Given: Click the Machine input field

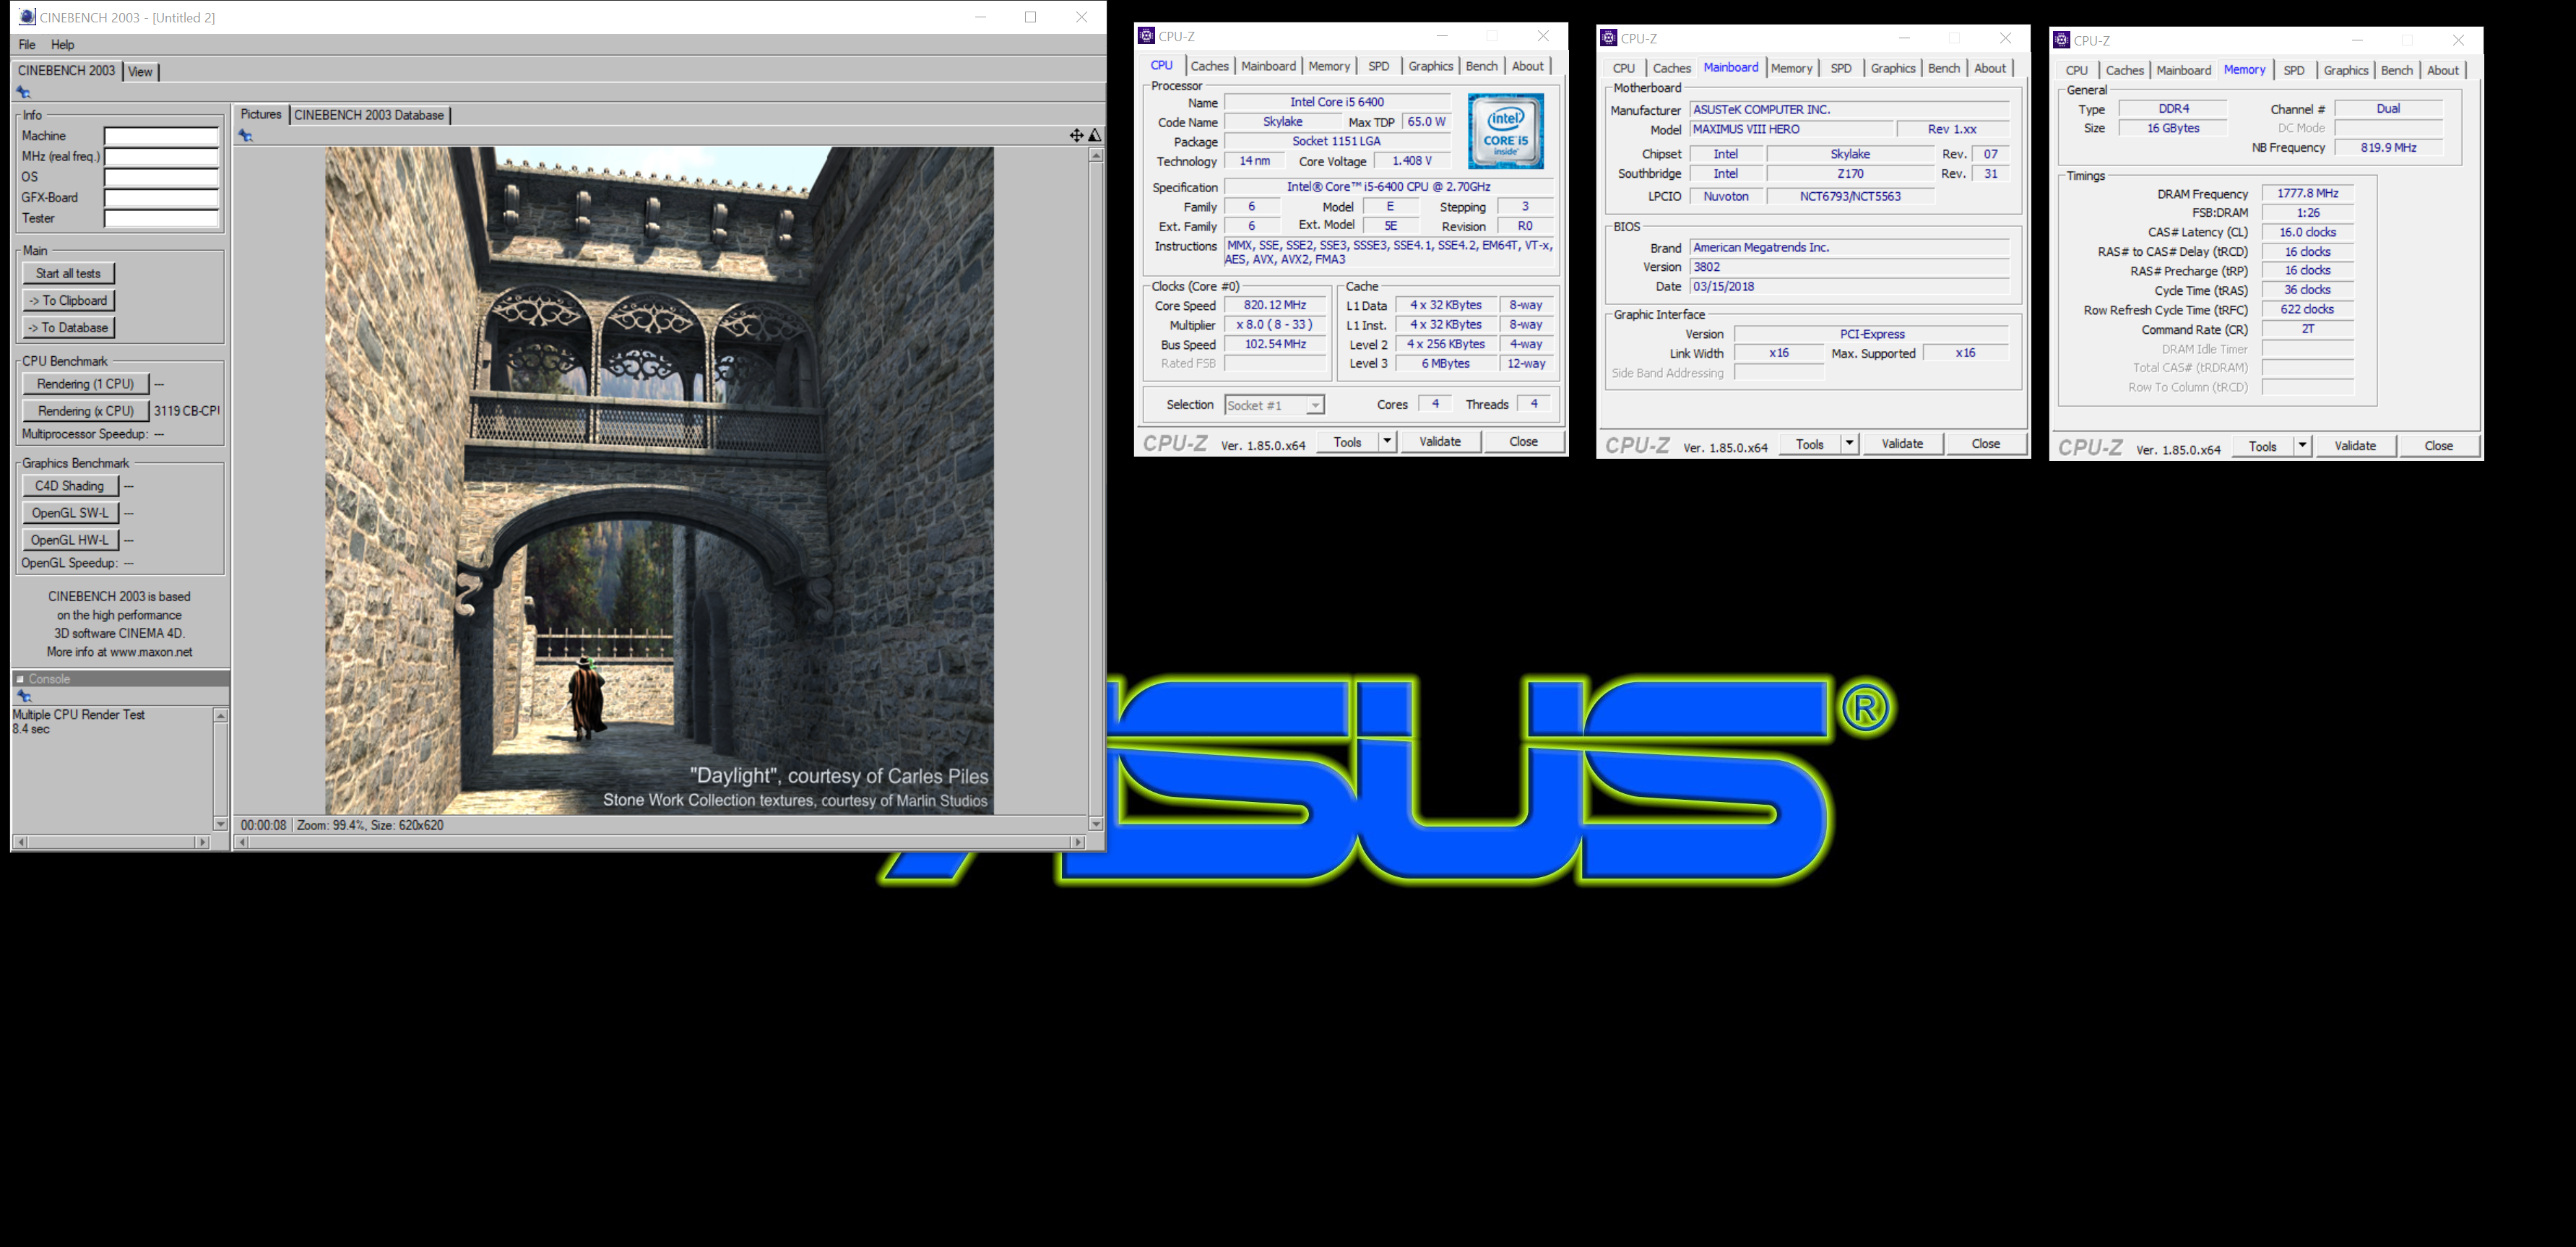Looking at the screenshot, I should [x=162, y=136].
